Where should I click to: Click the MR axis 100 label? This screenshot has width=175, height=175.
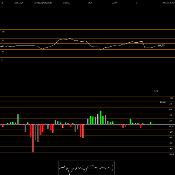[x=171, y=98]
